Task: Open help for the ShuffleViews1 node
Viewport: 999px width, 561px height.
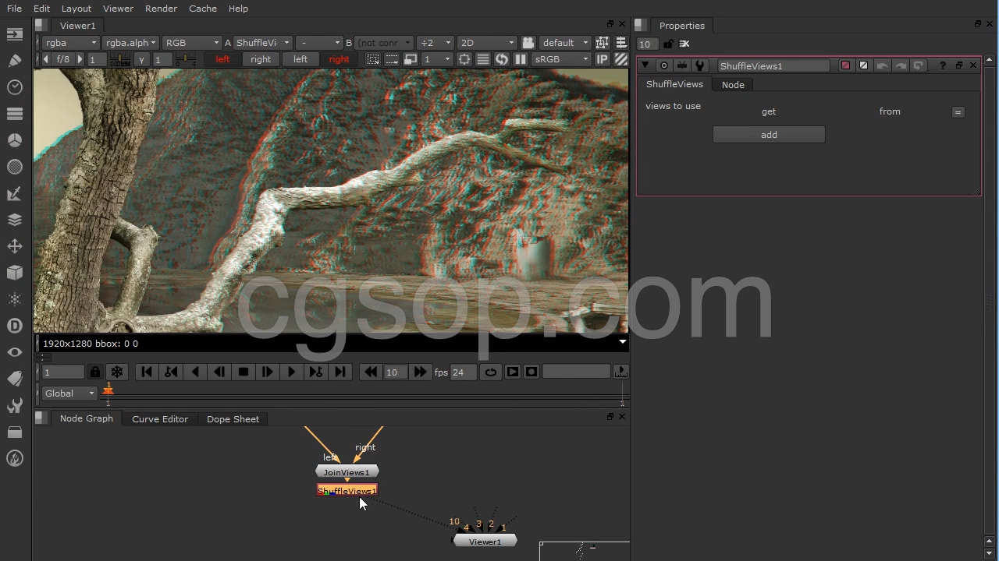Action: (x=943, y=65)
